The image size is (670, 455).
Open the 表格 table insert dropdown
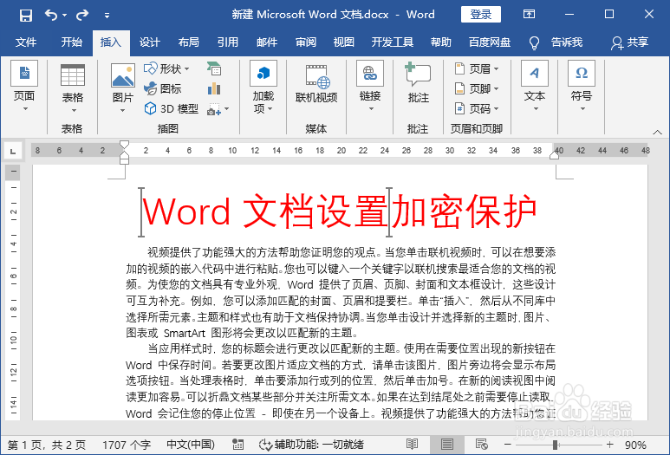(x=72, y=89)
